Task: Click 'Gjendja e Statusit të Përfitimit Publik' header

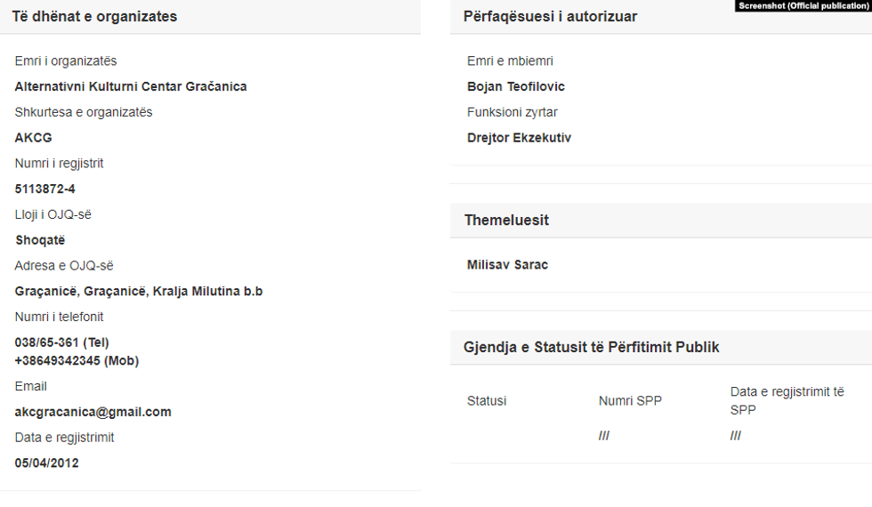Action: click(x=591, y=347)
